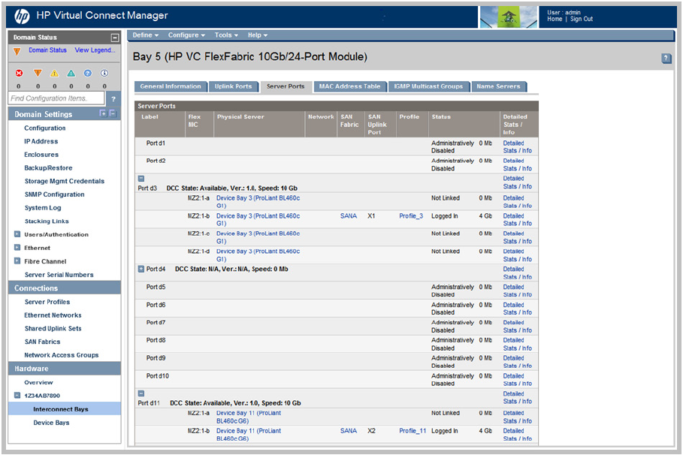Click the blue question unknown status icon

point(88,73)
